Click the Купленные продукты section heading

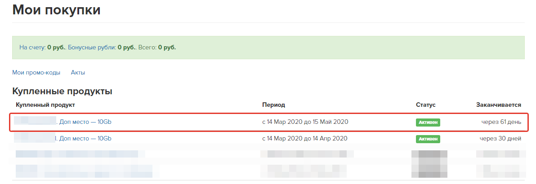(62, 91)
